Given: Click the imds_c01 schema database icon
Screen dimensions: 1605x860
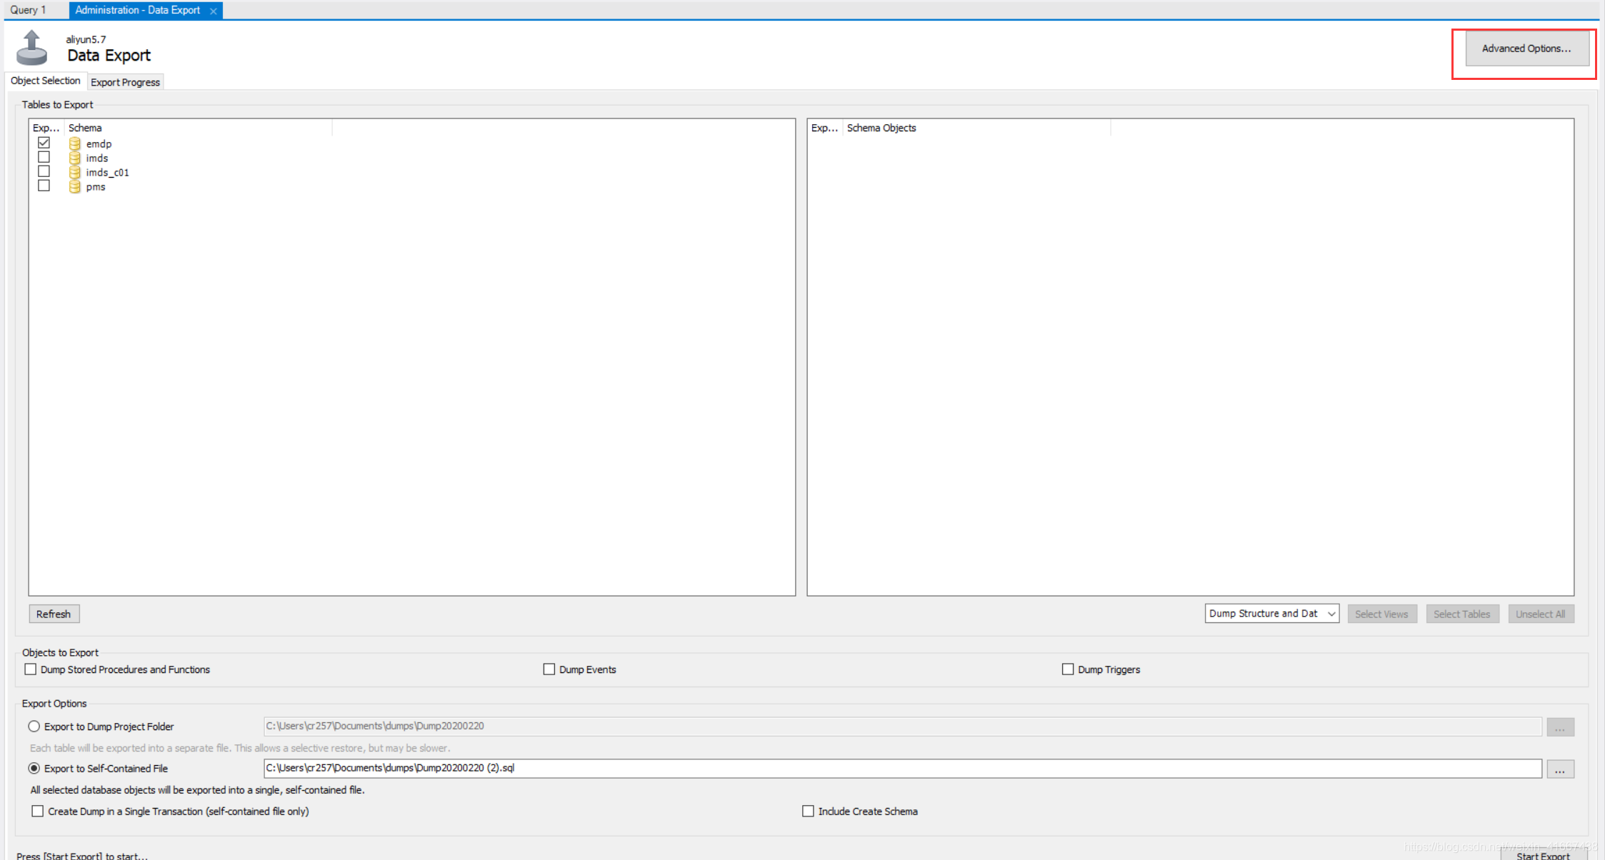Looking at the screenshot, I should [x=74, y=172].
